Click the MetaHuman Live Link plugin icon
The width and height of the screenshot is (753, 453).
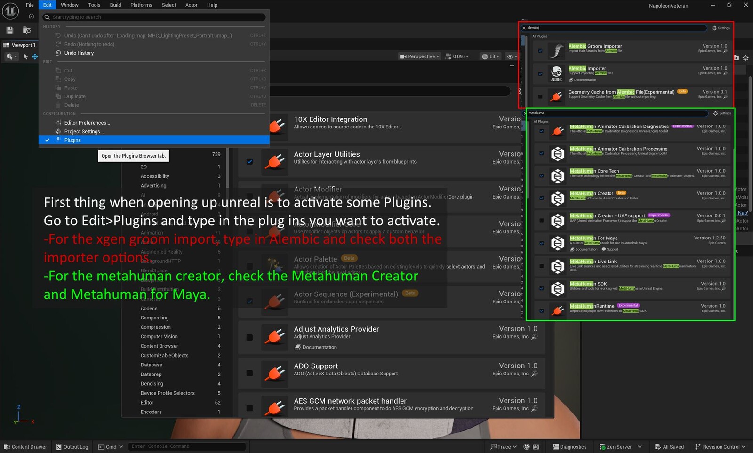558,266
